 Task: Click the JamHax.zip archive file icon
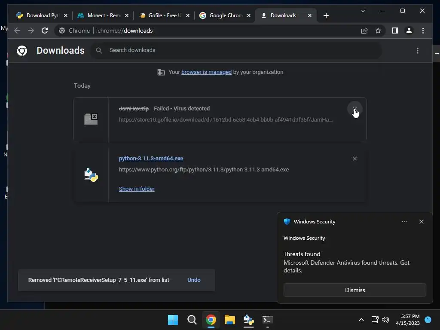pyautogui.click(x=91, y=119)
